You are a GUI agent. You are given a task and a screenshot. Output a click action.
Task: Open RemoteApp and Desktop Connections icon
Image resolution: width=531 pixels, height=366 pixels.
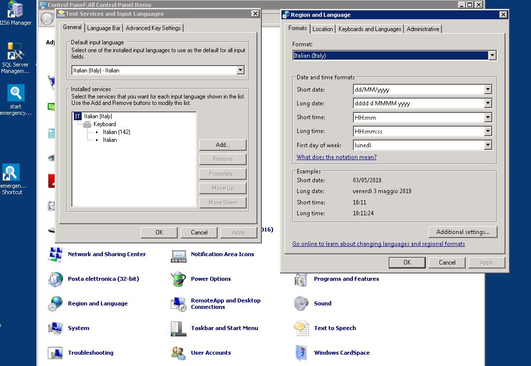pyautogui.click(x=179, y=303)
